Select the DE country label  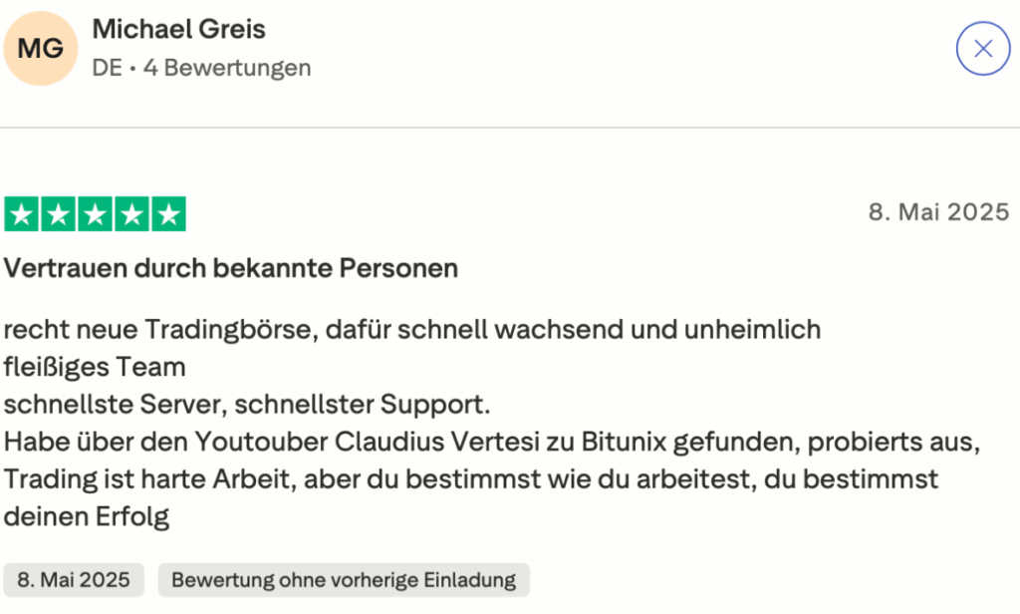tap(107, 68)
